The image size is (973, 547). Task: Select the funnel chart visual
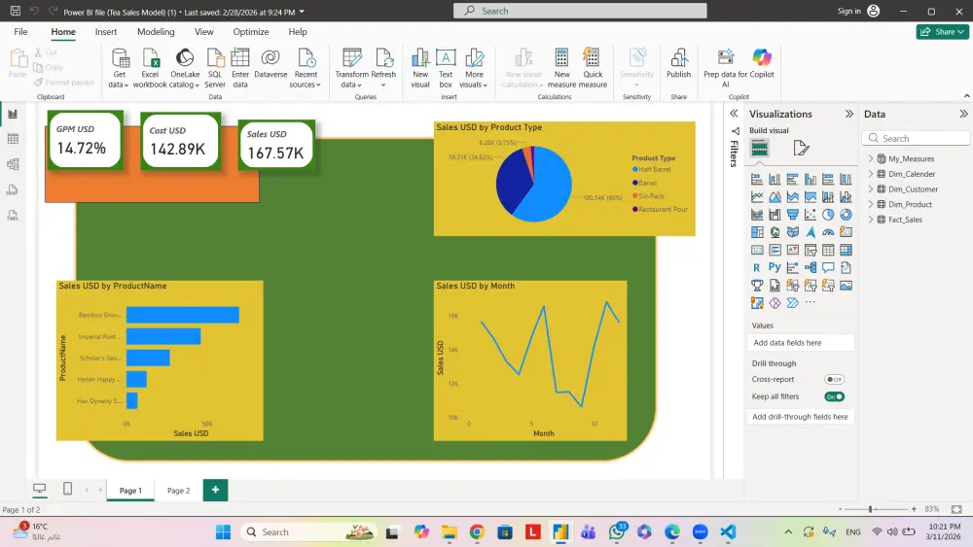tap(792, 215)
